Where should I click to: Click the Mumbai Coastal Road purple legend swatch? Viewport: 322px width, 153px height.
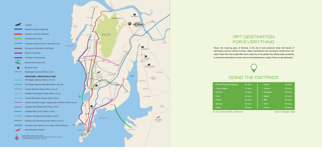(18, 58)
